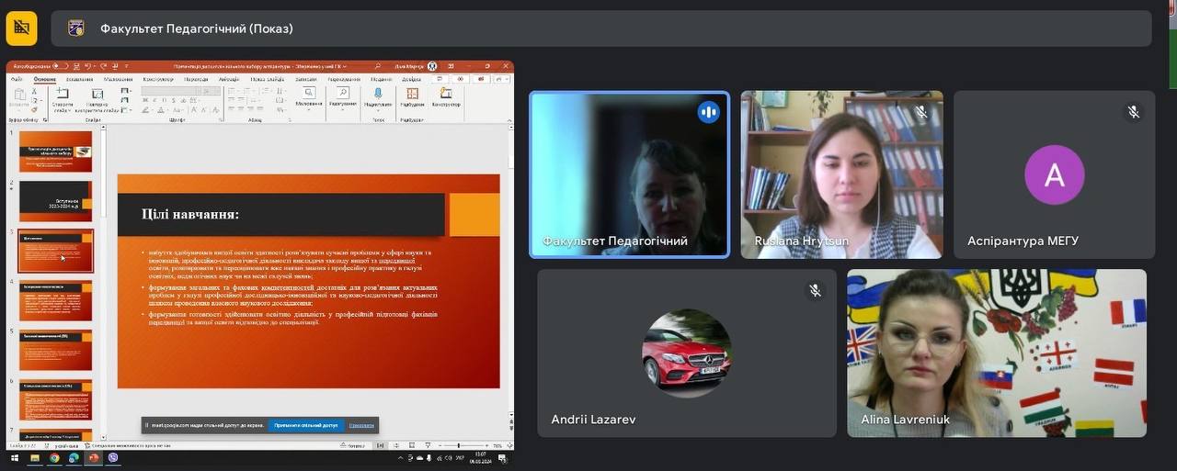
Task: Open the Шрифт group dialog launcher
Action: click(221, 119)
